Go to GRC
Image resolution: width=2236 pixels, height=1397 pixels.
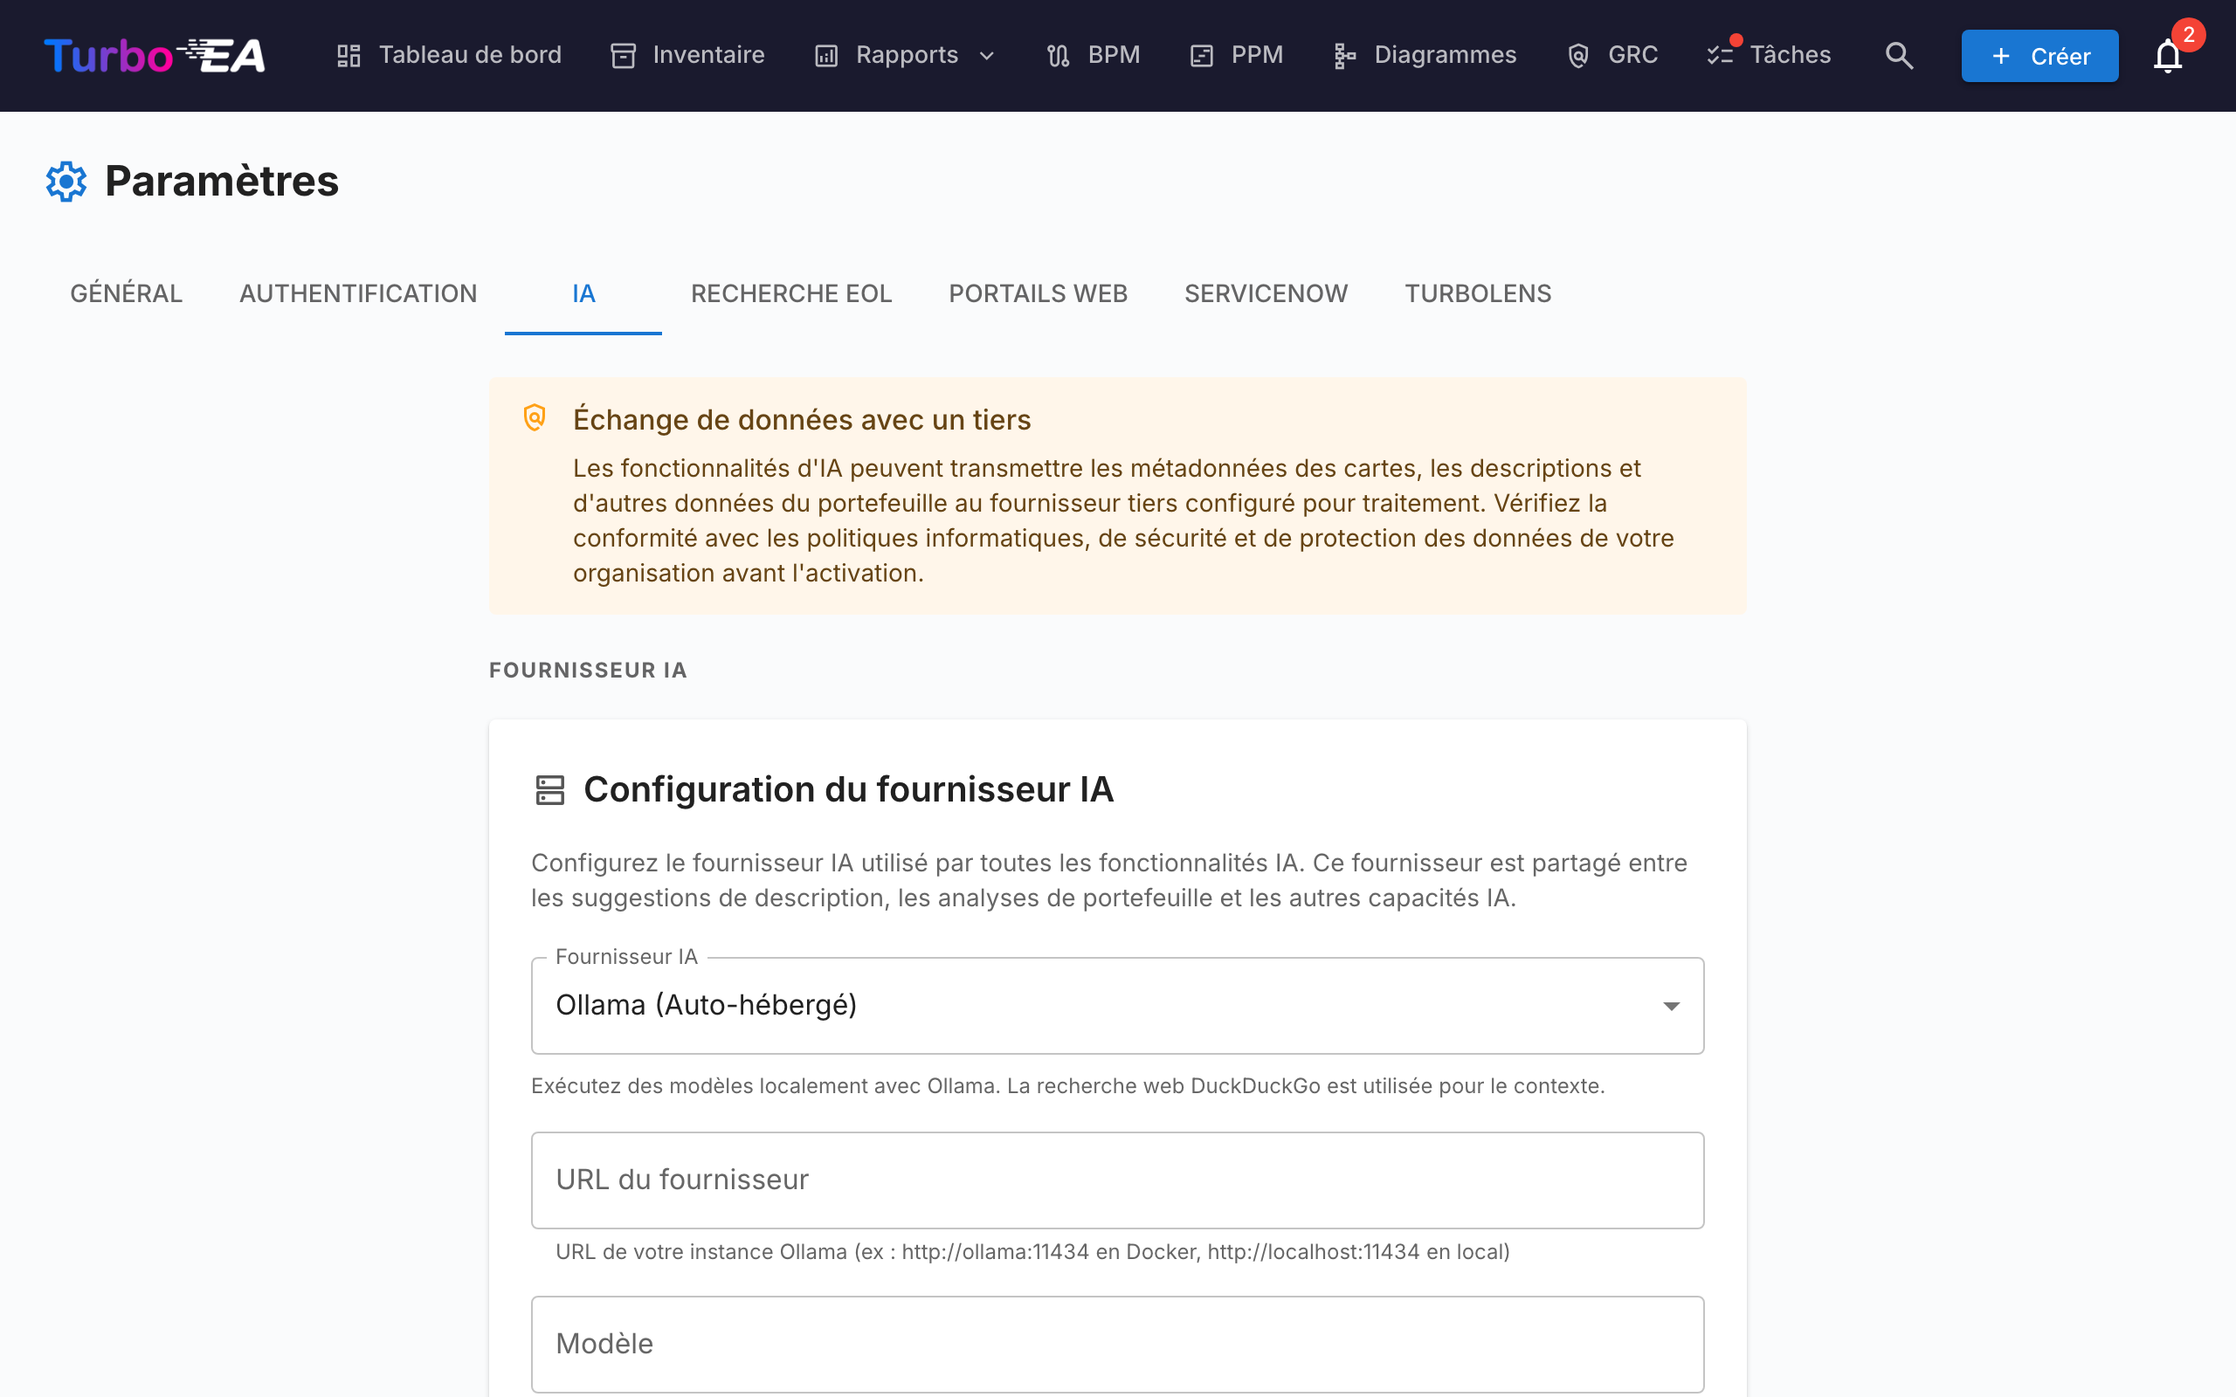[x=1612, y=55]
